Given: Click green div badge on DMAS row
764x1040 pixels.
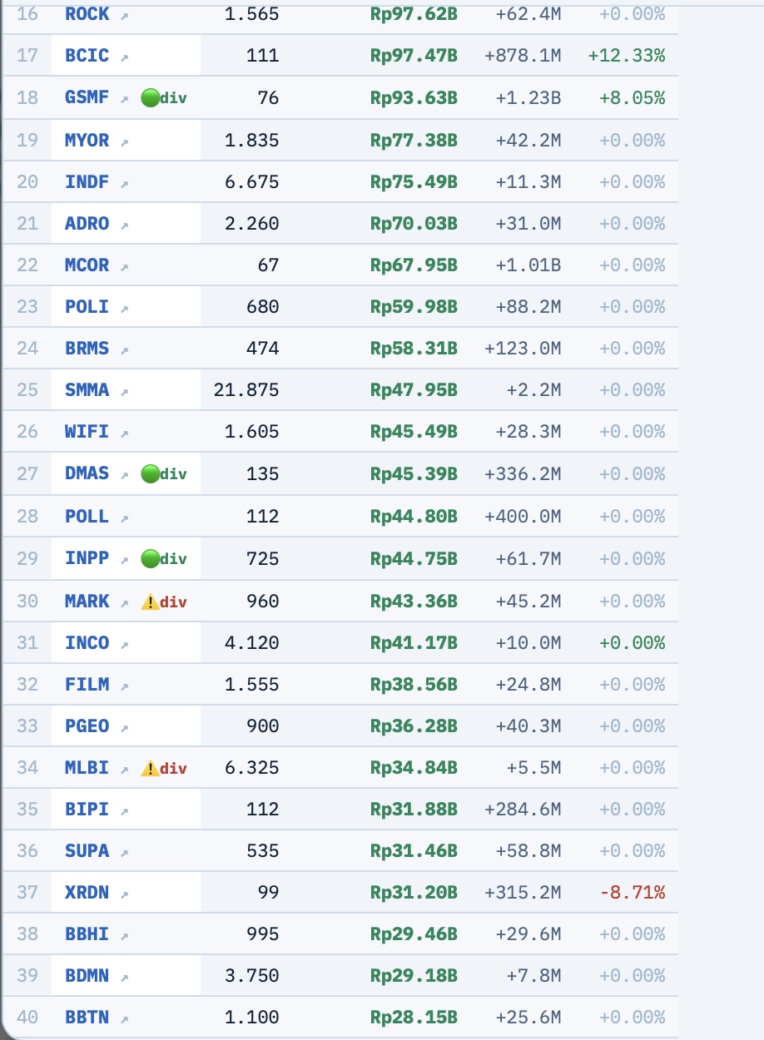Looking at the screenshot, I should (x=164, y=473).
